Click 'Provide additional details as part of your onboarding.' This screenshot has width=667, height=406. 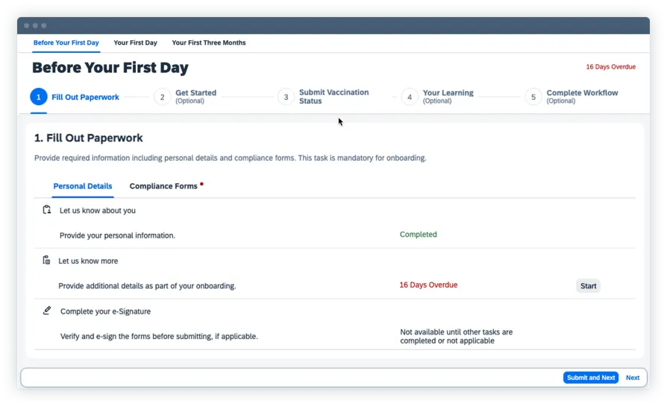147,286
